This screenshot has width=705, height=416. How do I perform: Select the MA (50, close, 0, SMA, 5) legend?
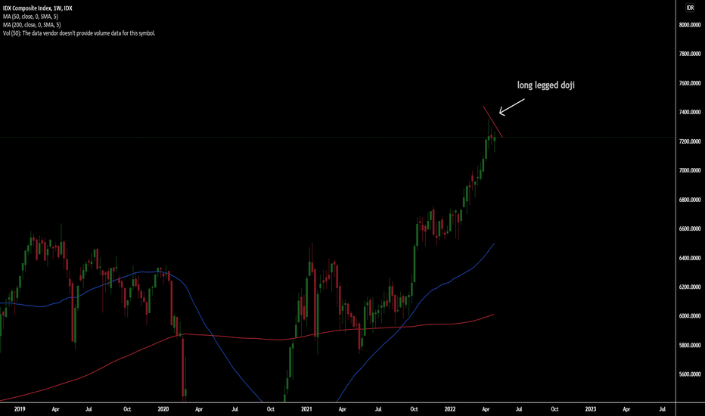click(x=30, y=17)
